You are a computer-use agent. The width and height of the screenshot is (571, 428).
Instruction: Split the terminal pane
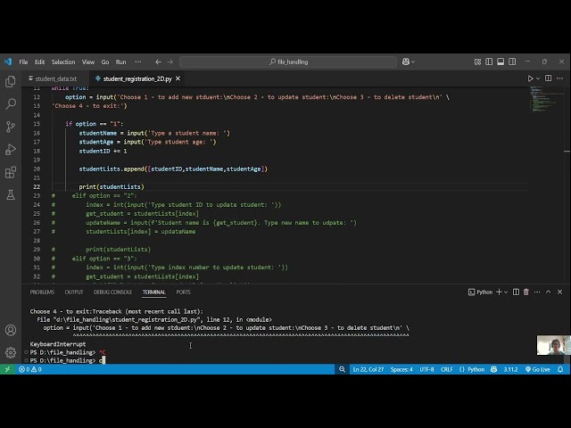(516, 292)
